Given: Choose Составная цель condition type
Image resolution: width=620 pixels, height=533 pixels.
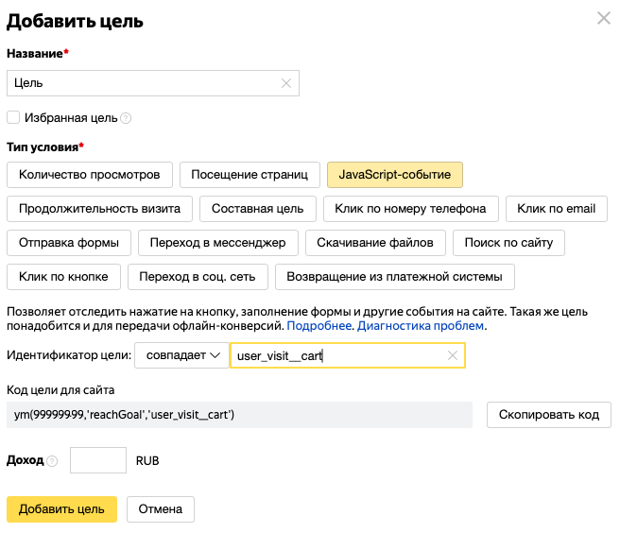Looking at the screenshot, I should [257, 209].
